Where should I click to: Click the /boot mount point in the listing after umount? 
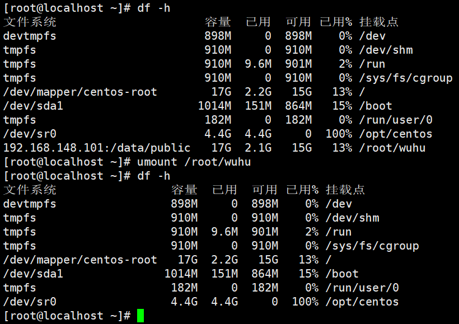(x=342, y=274)
